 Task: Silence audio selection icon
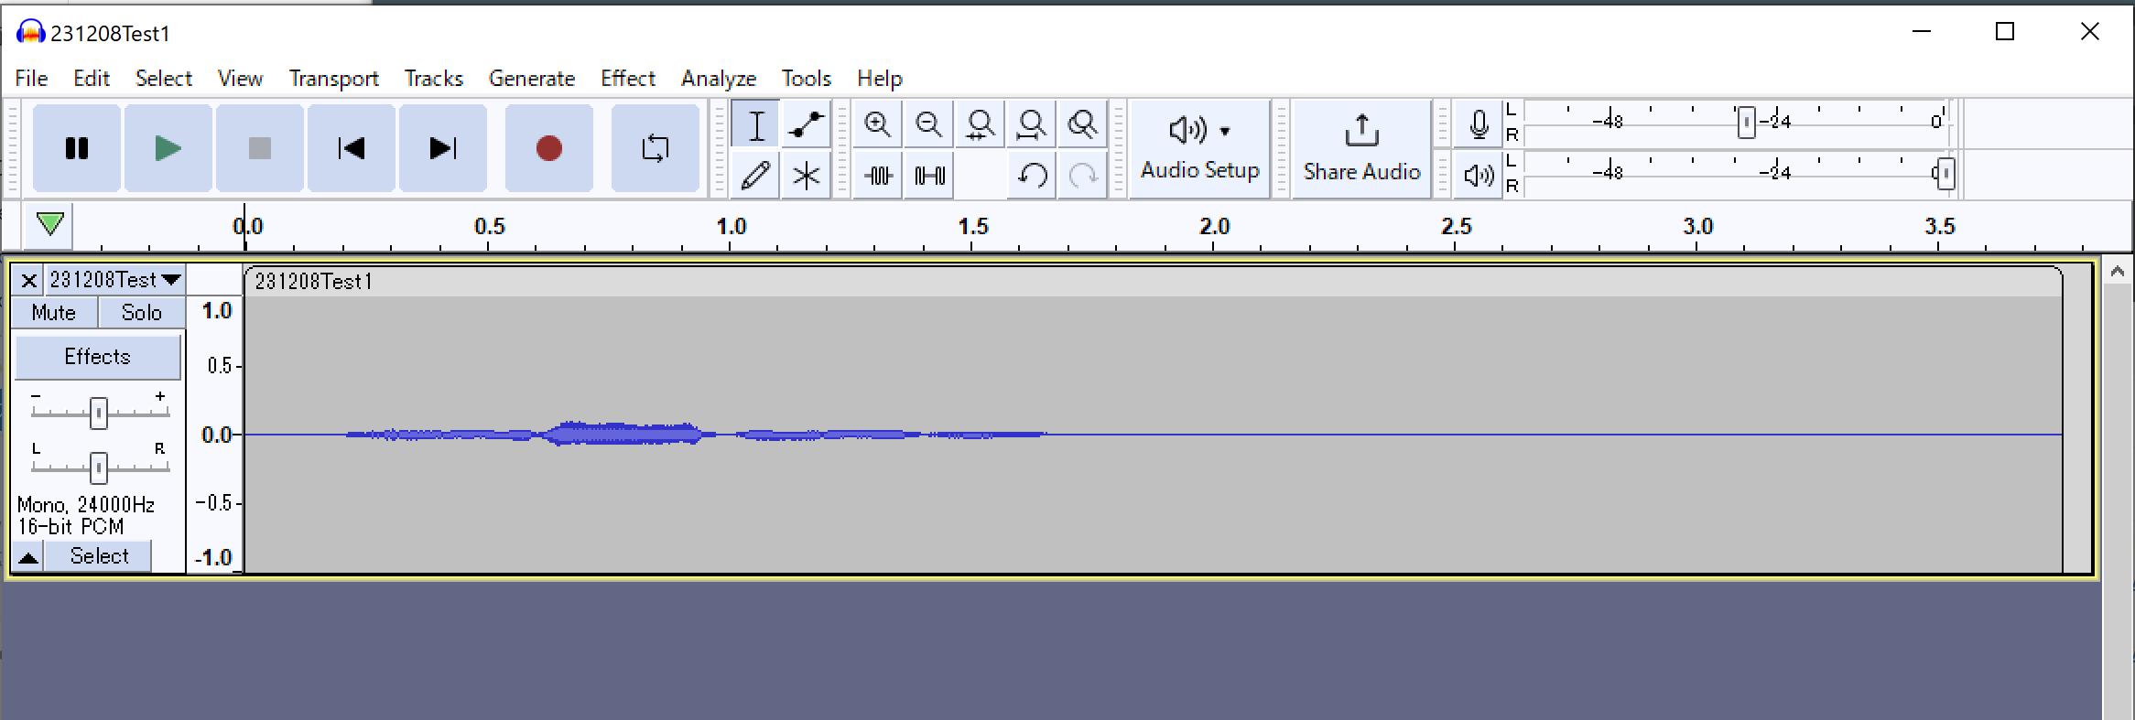[x=929, y=175]
